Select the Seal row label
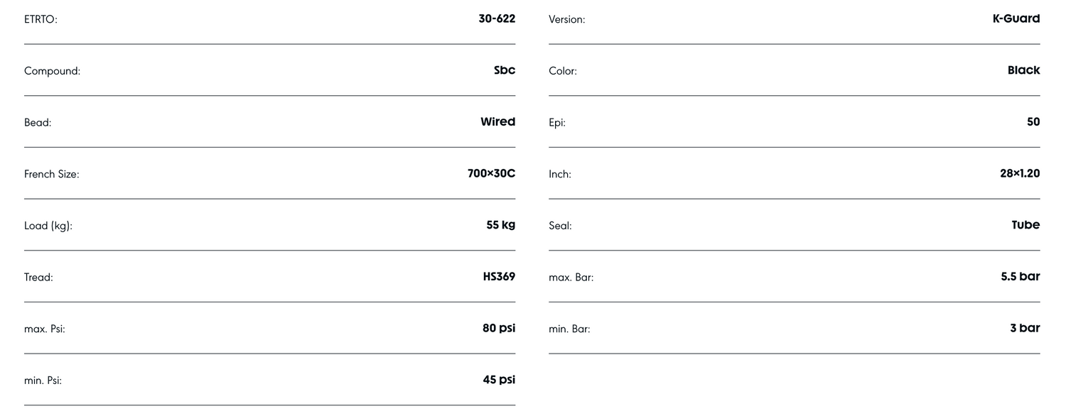The image size is (1066, 416). click(x=560, y=226)
